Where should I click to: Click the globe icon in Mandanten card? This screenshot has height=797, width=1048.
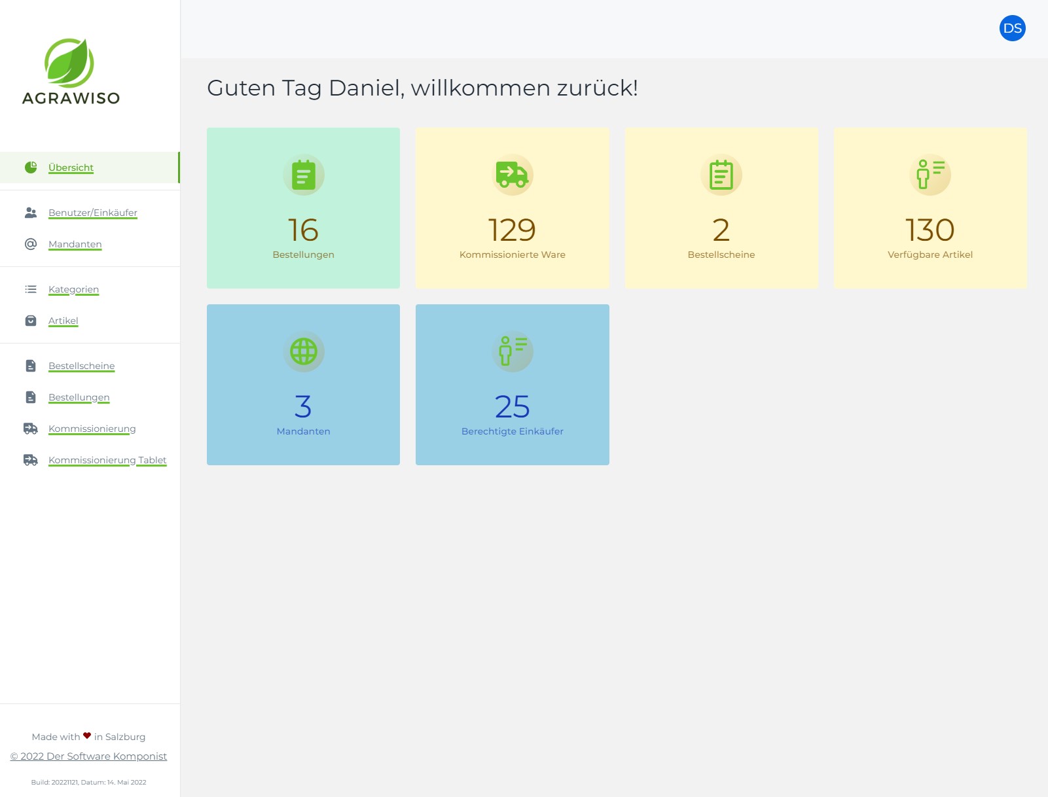[x=303, y=351]
